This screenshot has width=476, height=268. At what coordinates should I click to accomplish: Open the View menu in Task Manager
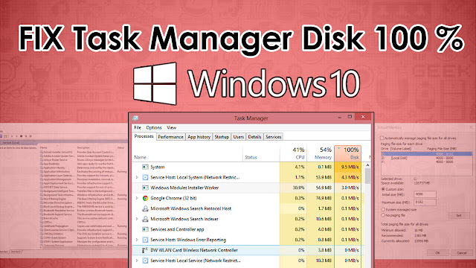pyautogui.click(x=171, y=127)
